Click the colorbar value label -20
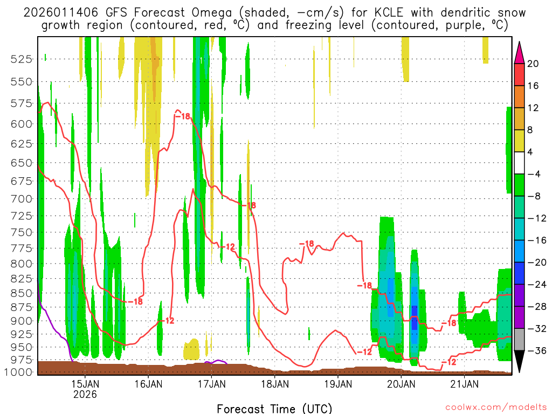Viewport: 552px width, 414px height. 537,263
